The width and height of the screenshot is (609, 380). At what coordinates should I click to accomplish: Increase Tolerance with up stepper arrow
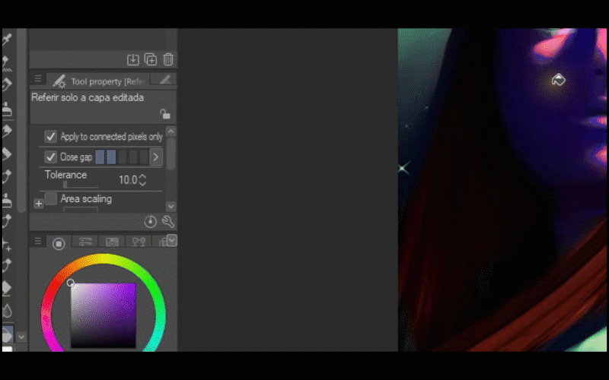click(142, 176)
